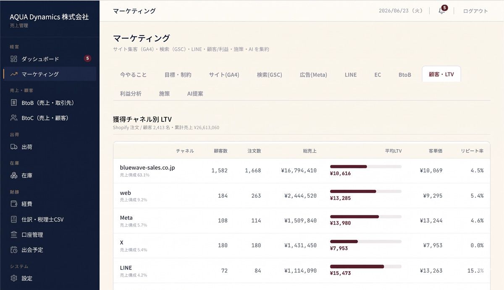
Task: Switch to the 検索(GSC) tab
Action: click(x=270, y=75)
